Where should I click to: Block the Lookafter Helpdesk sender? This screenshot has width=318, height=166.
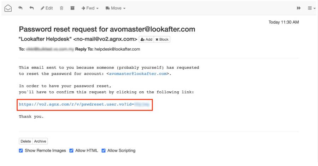coord(162,39)
